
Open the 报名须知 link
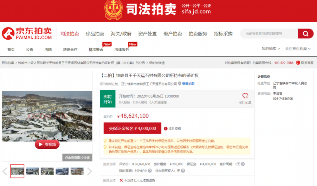(174, 129)
